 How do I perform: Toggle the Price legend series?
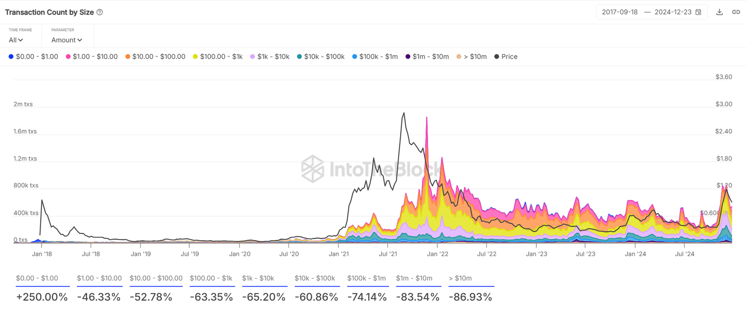[x=506, y=56]
